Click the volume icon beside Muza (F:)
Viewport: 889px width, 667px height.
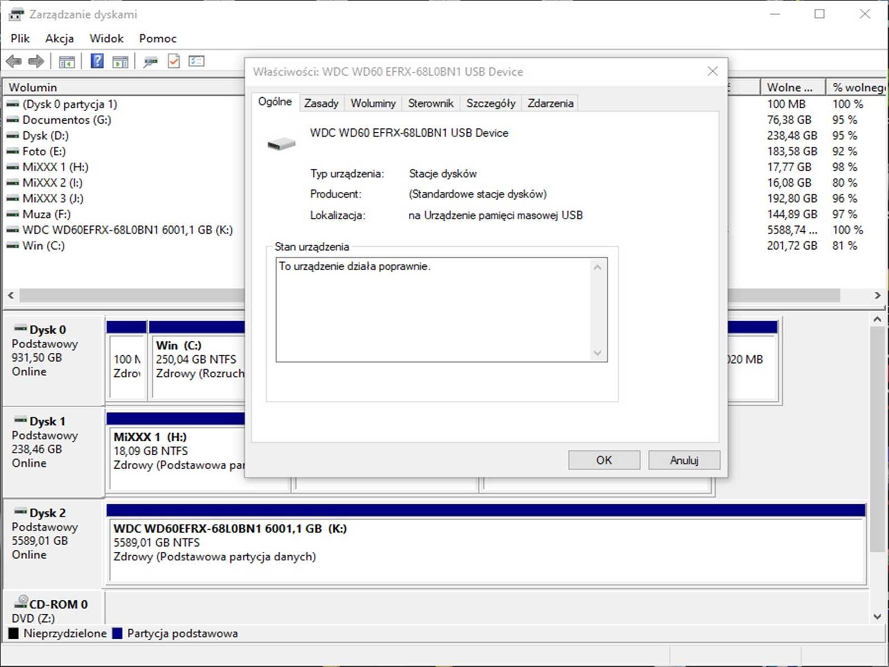(x=12, y=215)
